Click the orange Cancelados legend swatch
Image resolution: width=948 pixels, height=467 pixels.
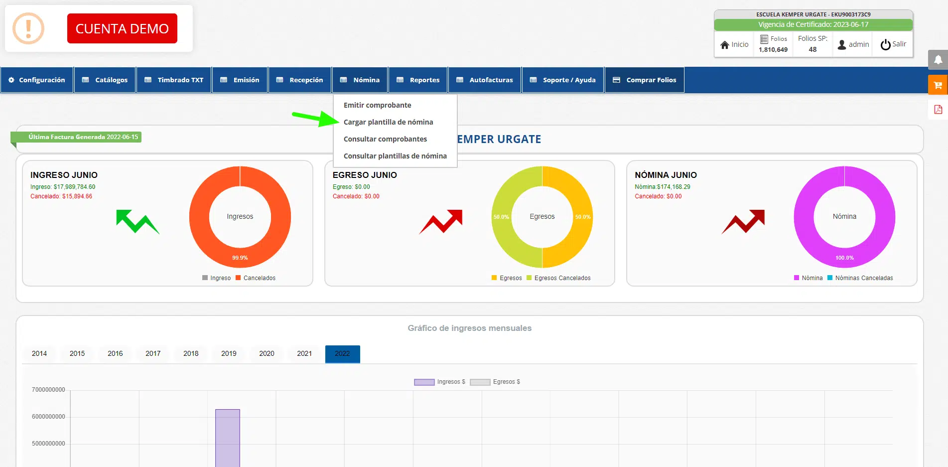click(238, 278)
